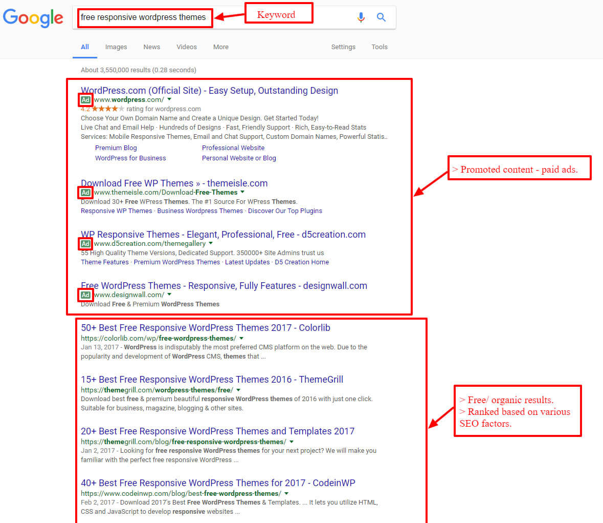
Task: Expand the arrow beside the Colorlib result URL
Action: click(241, 338)
